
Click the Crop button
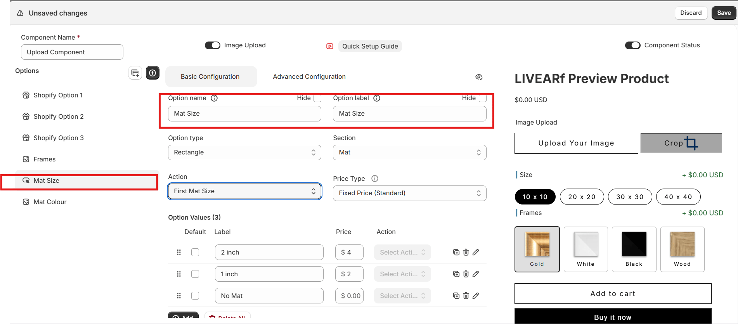681,143
